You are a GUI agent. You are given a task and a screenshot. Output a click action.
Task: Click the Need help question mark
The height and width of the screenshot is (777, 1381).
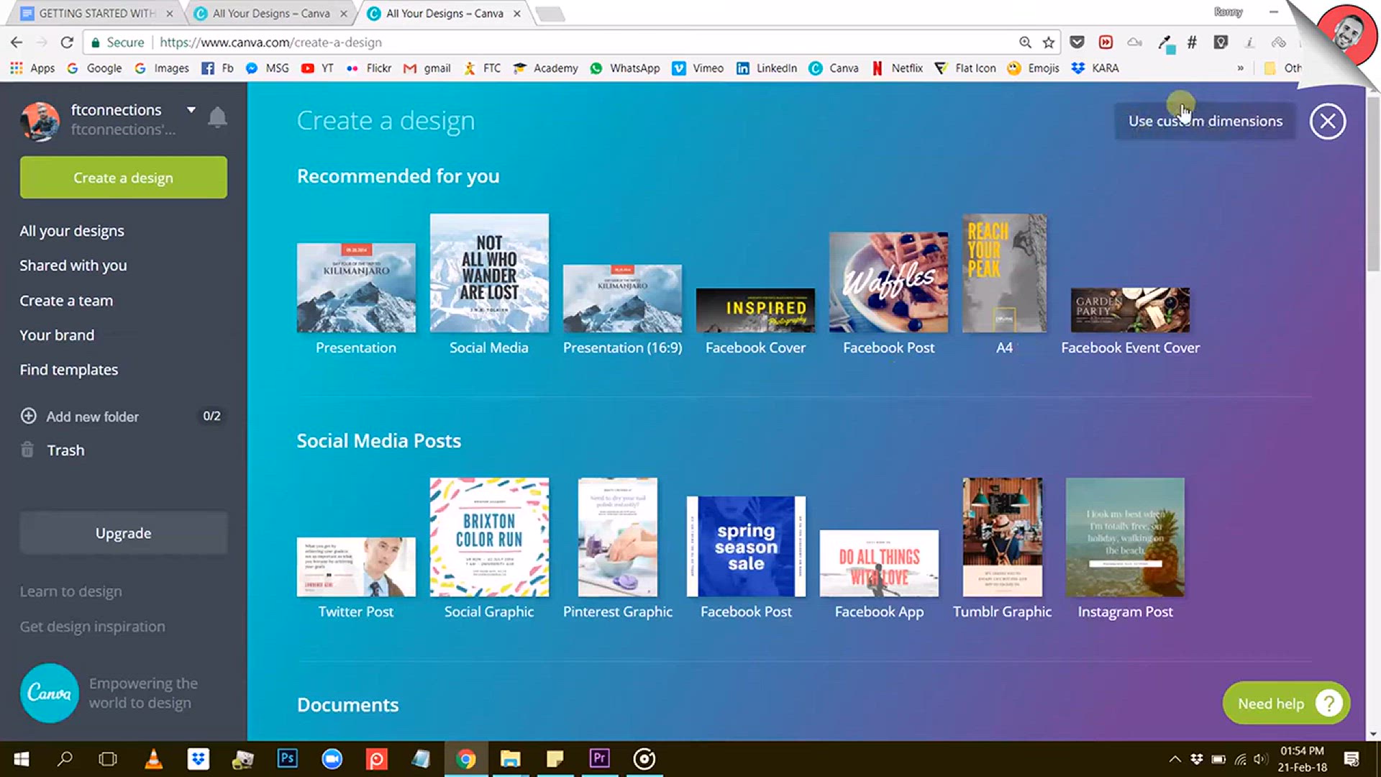click(x=1328, y=703)
